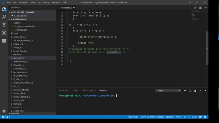The width and height of the screenshot is (219, 123).
Task: Click the Linux configuration status item
Action: (x=194, y=117)
